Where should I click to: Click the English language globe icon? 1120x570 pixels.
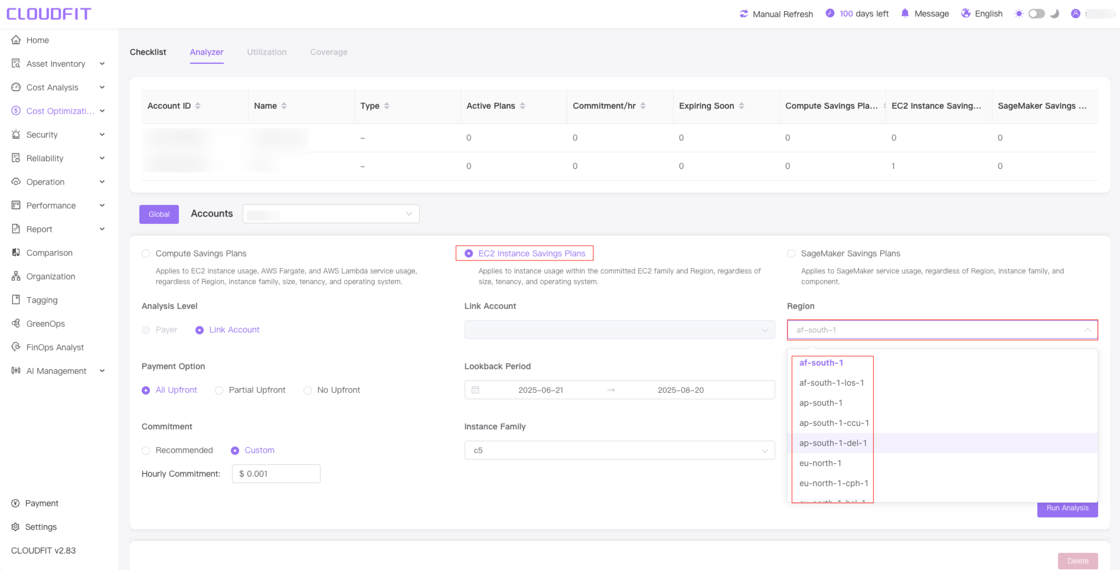coord(966,13)
